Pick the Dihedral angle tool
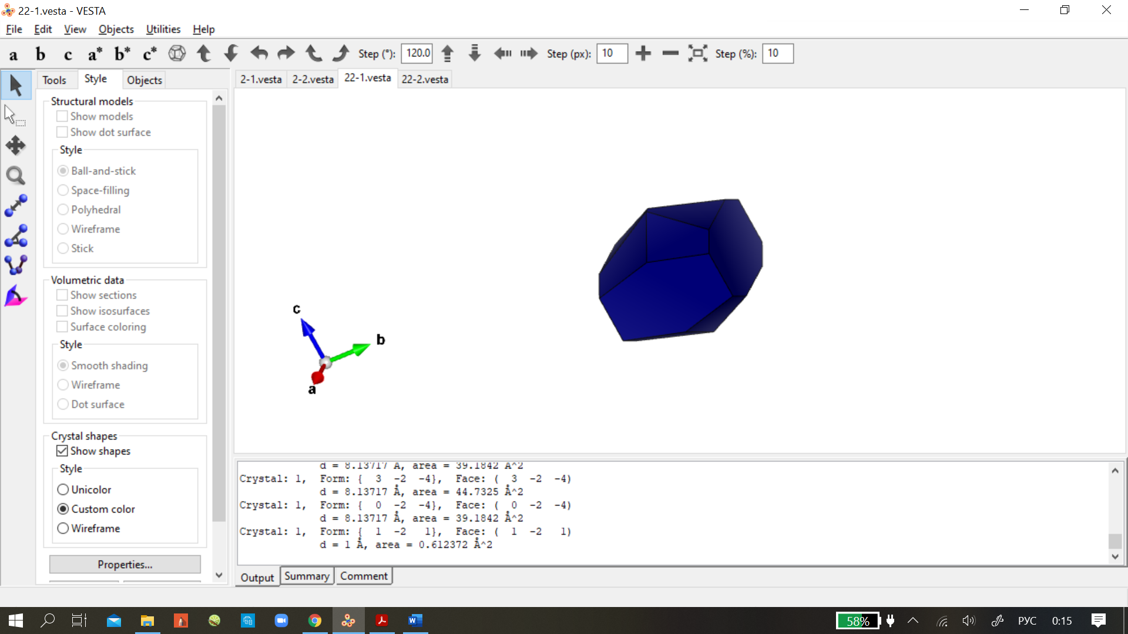Screen dimensions: 1128x634 tap(16, 265)
